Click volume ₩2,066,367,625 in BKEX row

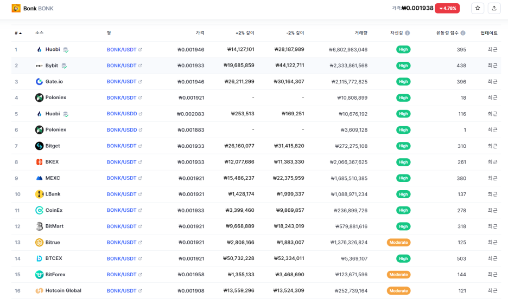348,162
